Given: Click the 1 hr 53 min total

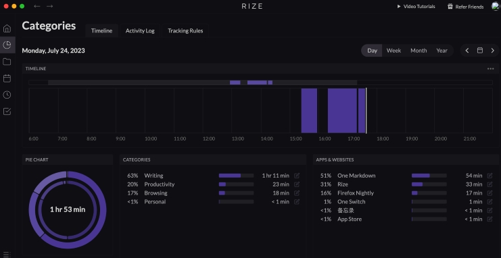Looking at the screenshot, I should pyautogui.click(x=68, y=209).
